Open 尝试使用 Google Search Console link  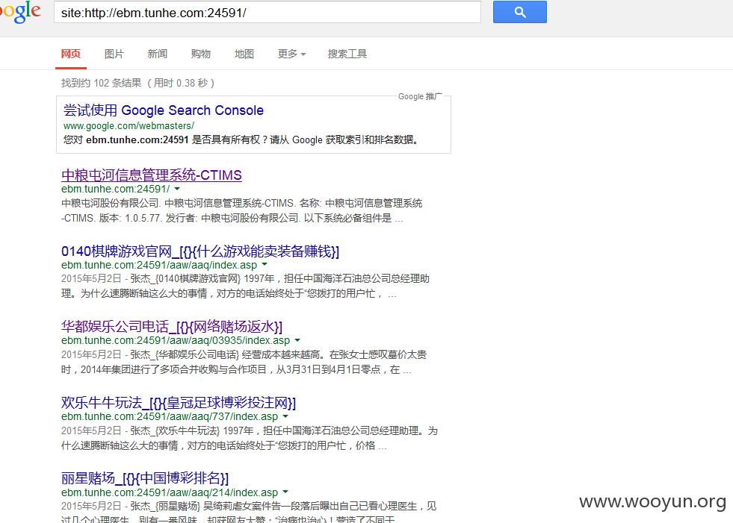[164, 110]
